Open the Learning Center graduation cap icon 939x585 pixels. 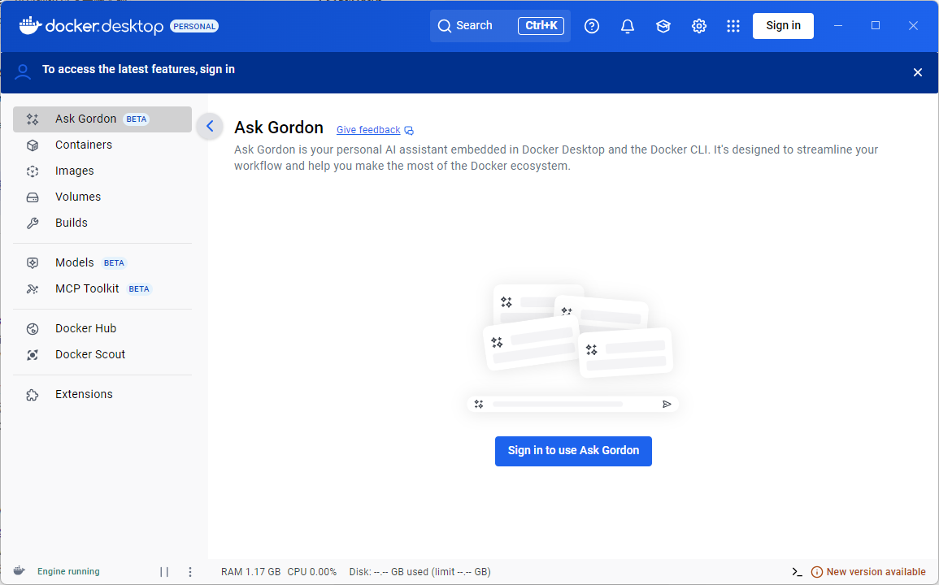(663, 25)
